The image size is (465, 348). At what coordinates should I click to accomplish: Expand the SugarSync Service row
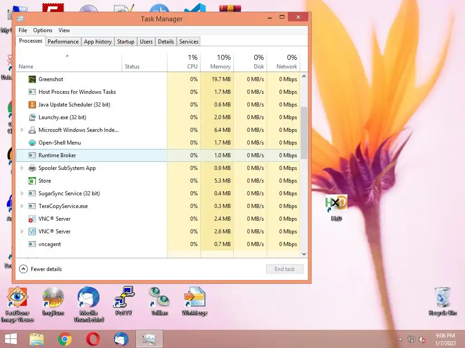[x=22, y=193]
